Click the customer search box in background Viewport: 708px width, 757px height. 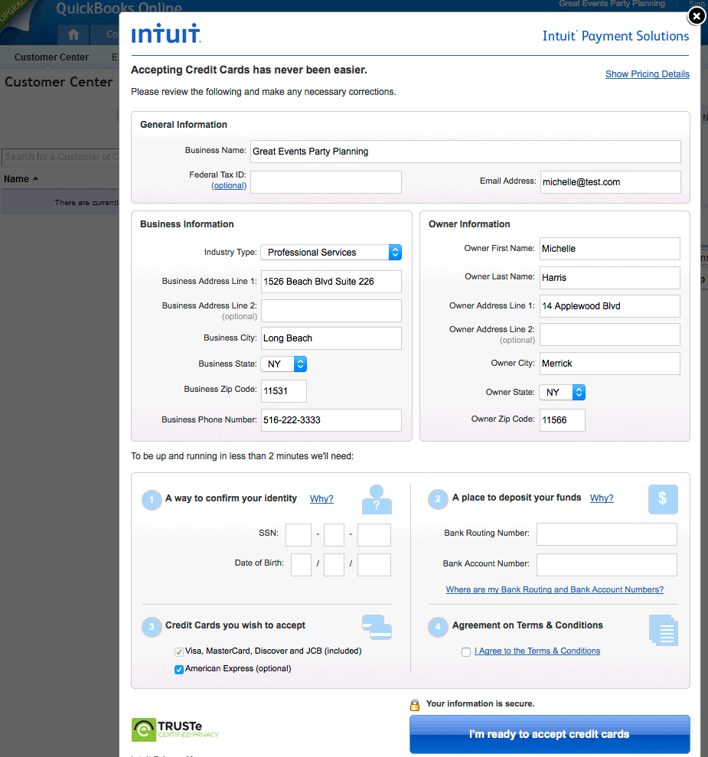coord(60,157)
